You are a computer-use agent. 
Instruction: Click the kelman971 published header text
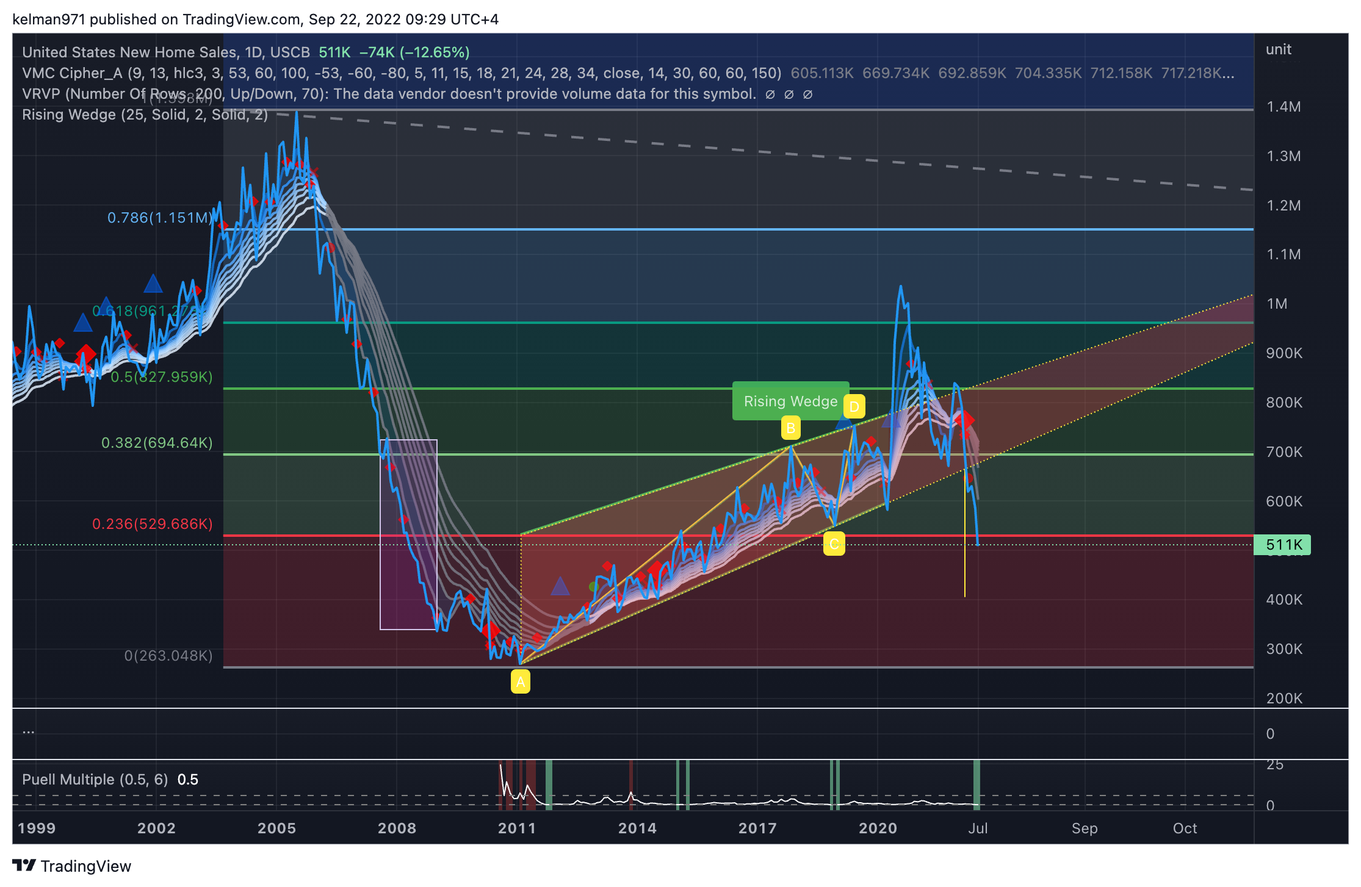(255, 20)
